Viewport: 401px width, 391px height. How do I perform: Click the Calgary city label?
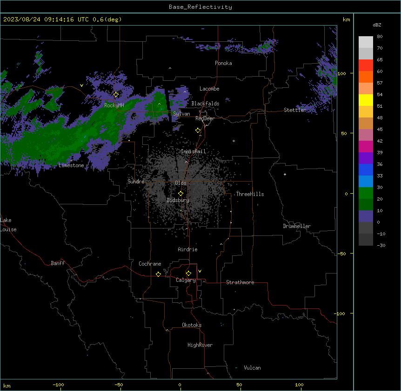(x=186, y=280)
